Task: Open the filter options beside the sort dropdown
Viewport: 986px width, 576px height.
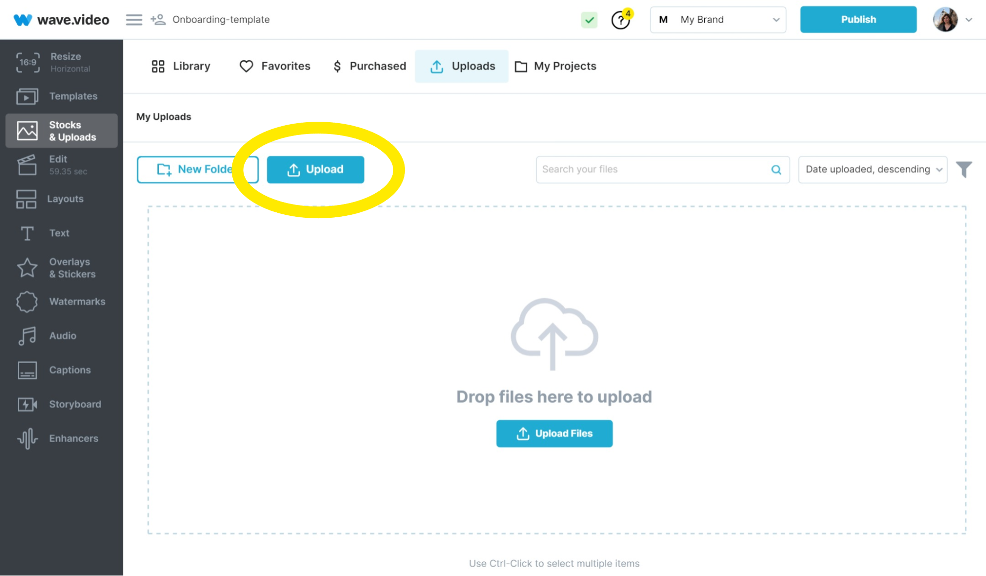Action: click(965, 169)
